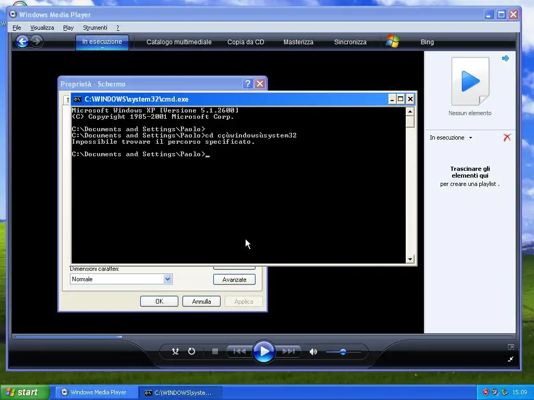Open the File menu
The height and width of the screenshot is (400, 534).
tap(17, 28)
